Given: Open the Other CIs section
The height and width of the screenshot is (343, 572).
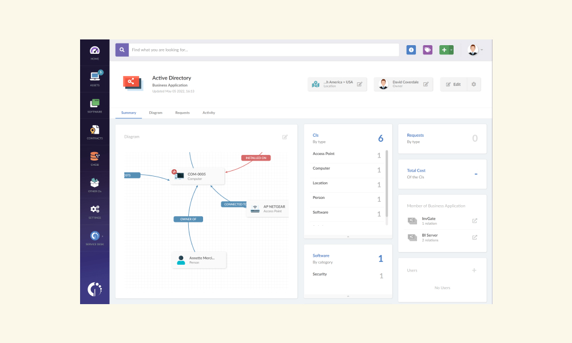Looking at the screenshot, I should pos(94,185).
